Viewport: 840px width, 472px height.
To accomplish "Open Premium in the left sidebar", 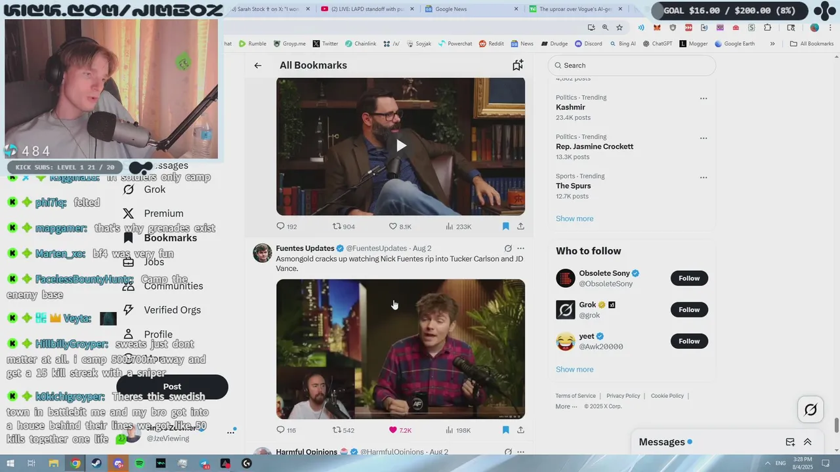I will coord(154,214).
